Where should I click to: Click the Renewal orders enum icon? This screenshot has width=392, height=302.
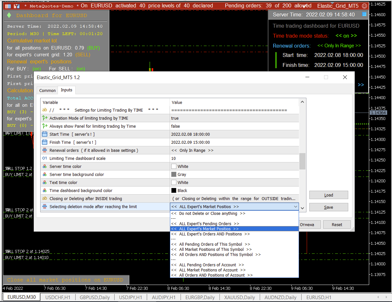tap(45, 151)
